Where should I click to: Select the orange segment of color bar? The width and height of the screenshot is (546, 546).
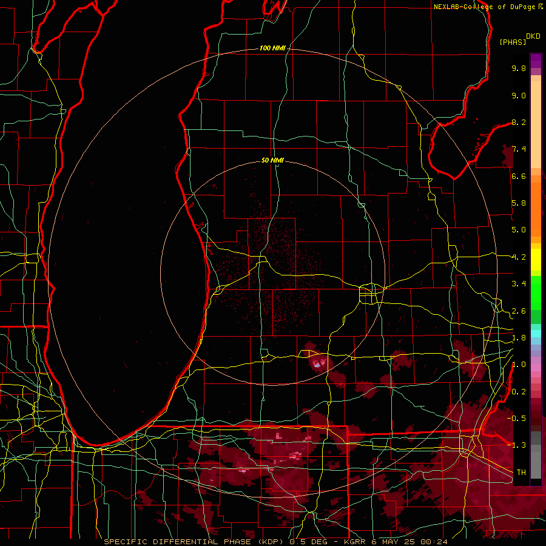pos(536,209)
